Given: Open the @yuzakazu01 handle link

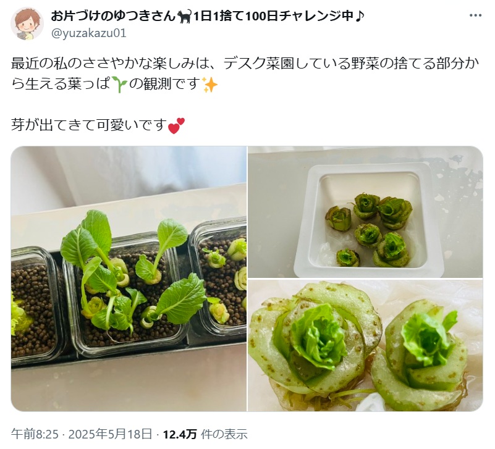Looking at the screenshot, I should [x=89, y=33].
